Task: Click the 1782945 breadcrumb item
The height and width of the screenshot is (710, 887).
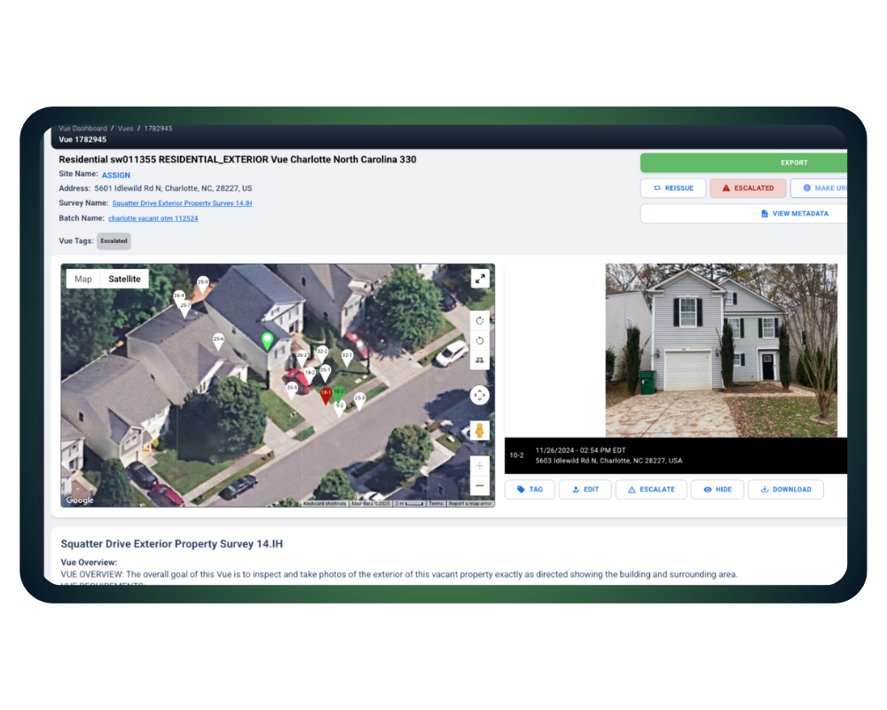Action: (x=158, y=129)
